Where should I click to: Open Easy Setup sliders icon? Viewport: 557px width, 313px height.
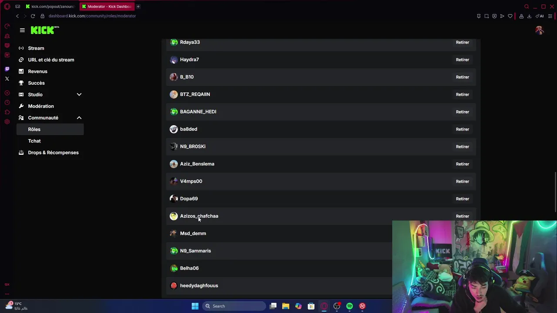pos(550,16)
